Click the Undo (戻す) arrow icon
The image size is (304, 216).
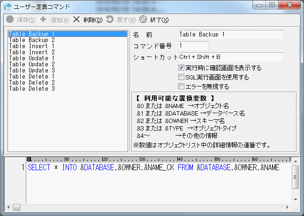pos(110,20)
